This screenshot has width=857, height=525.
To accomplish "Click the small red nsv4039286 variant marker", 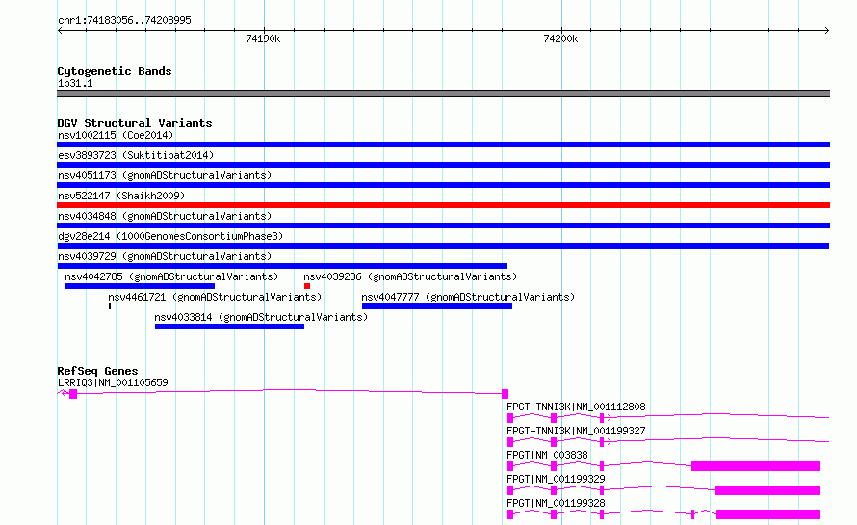I will pyautogui.click(x=307, y=286).
